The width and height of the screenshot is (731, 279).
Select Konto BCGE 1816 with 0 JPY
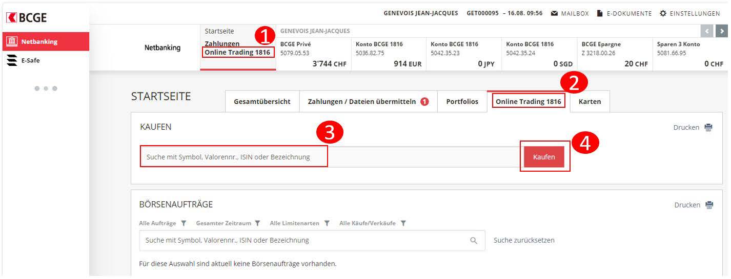click(x=464, y=54)
